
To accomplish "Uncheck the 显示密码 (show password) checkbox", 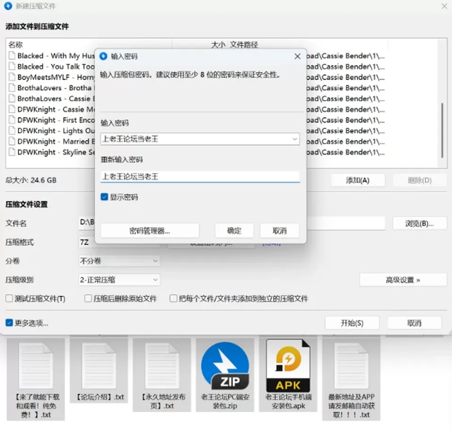I will click(105, 197).
